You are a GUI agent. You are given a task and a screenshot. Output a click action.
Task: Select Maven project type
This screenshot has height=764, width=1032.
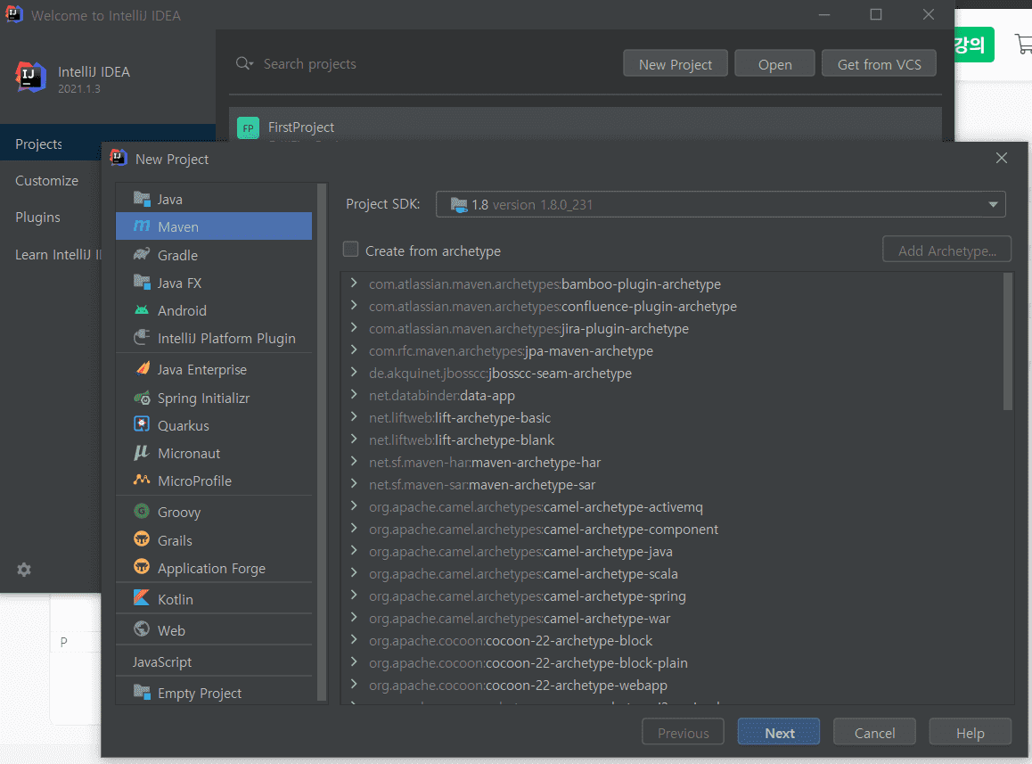tap(214, 226)
